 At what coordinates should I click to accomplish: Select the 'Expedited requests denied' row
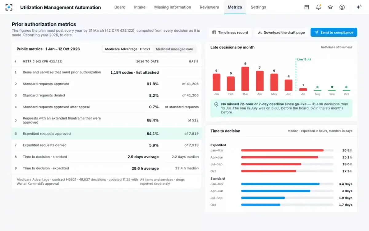coord(106,145)
